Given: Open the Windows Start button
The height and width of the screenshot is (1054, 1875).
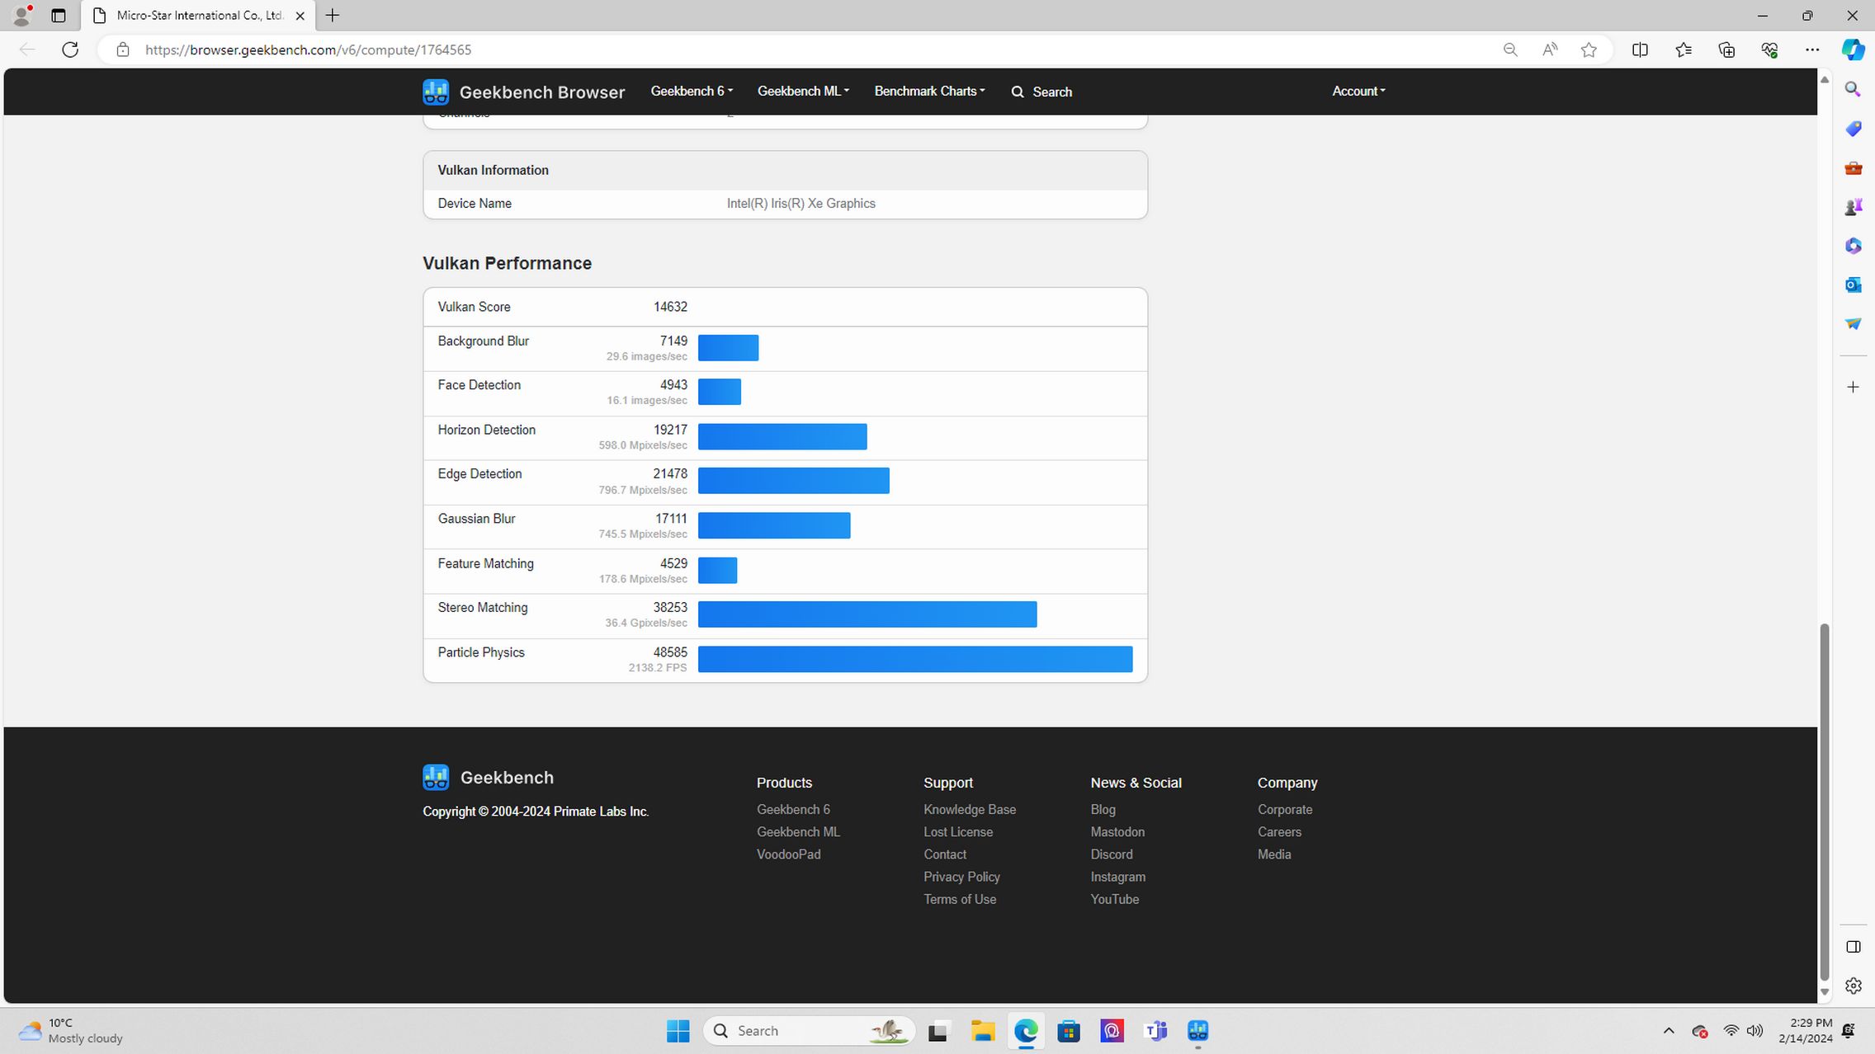Looking at the screenshot, I should point(678,1031).
